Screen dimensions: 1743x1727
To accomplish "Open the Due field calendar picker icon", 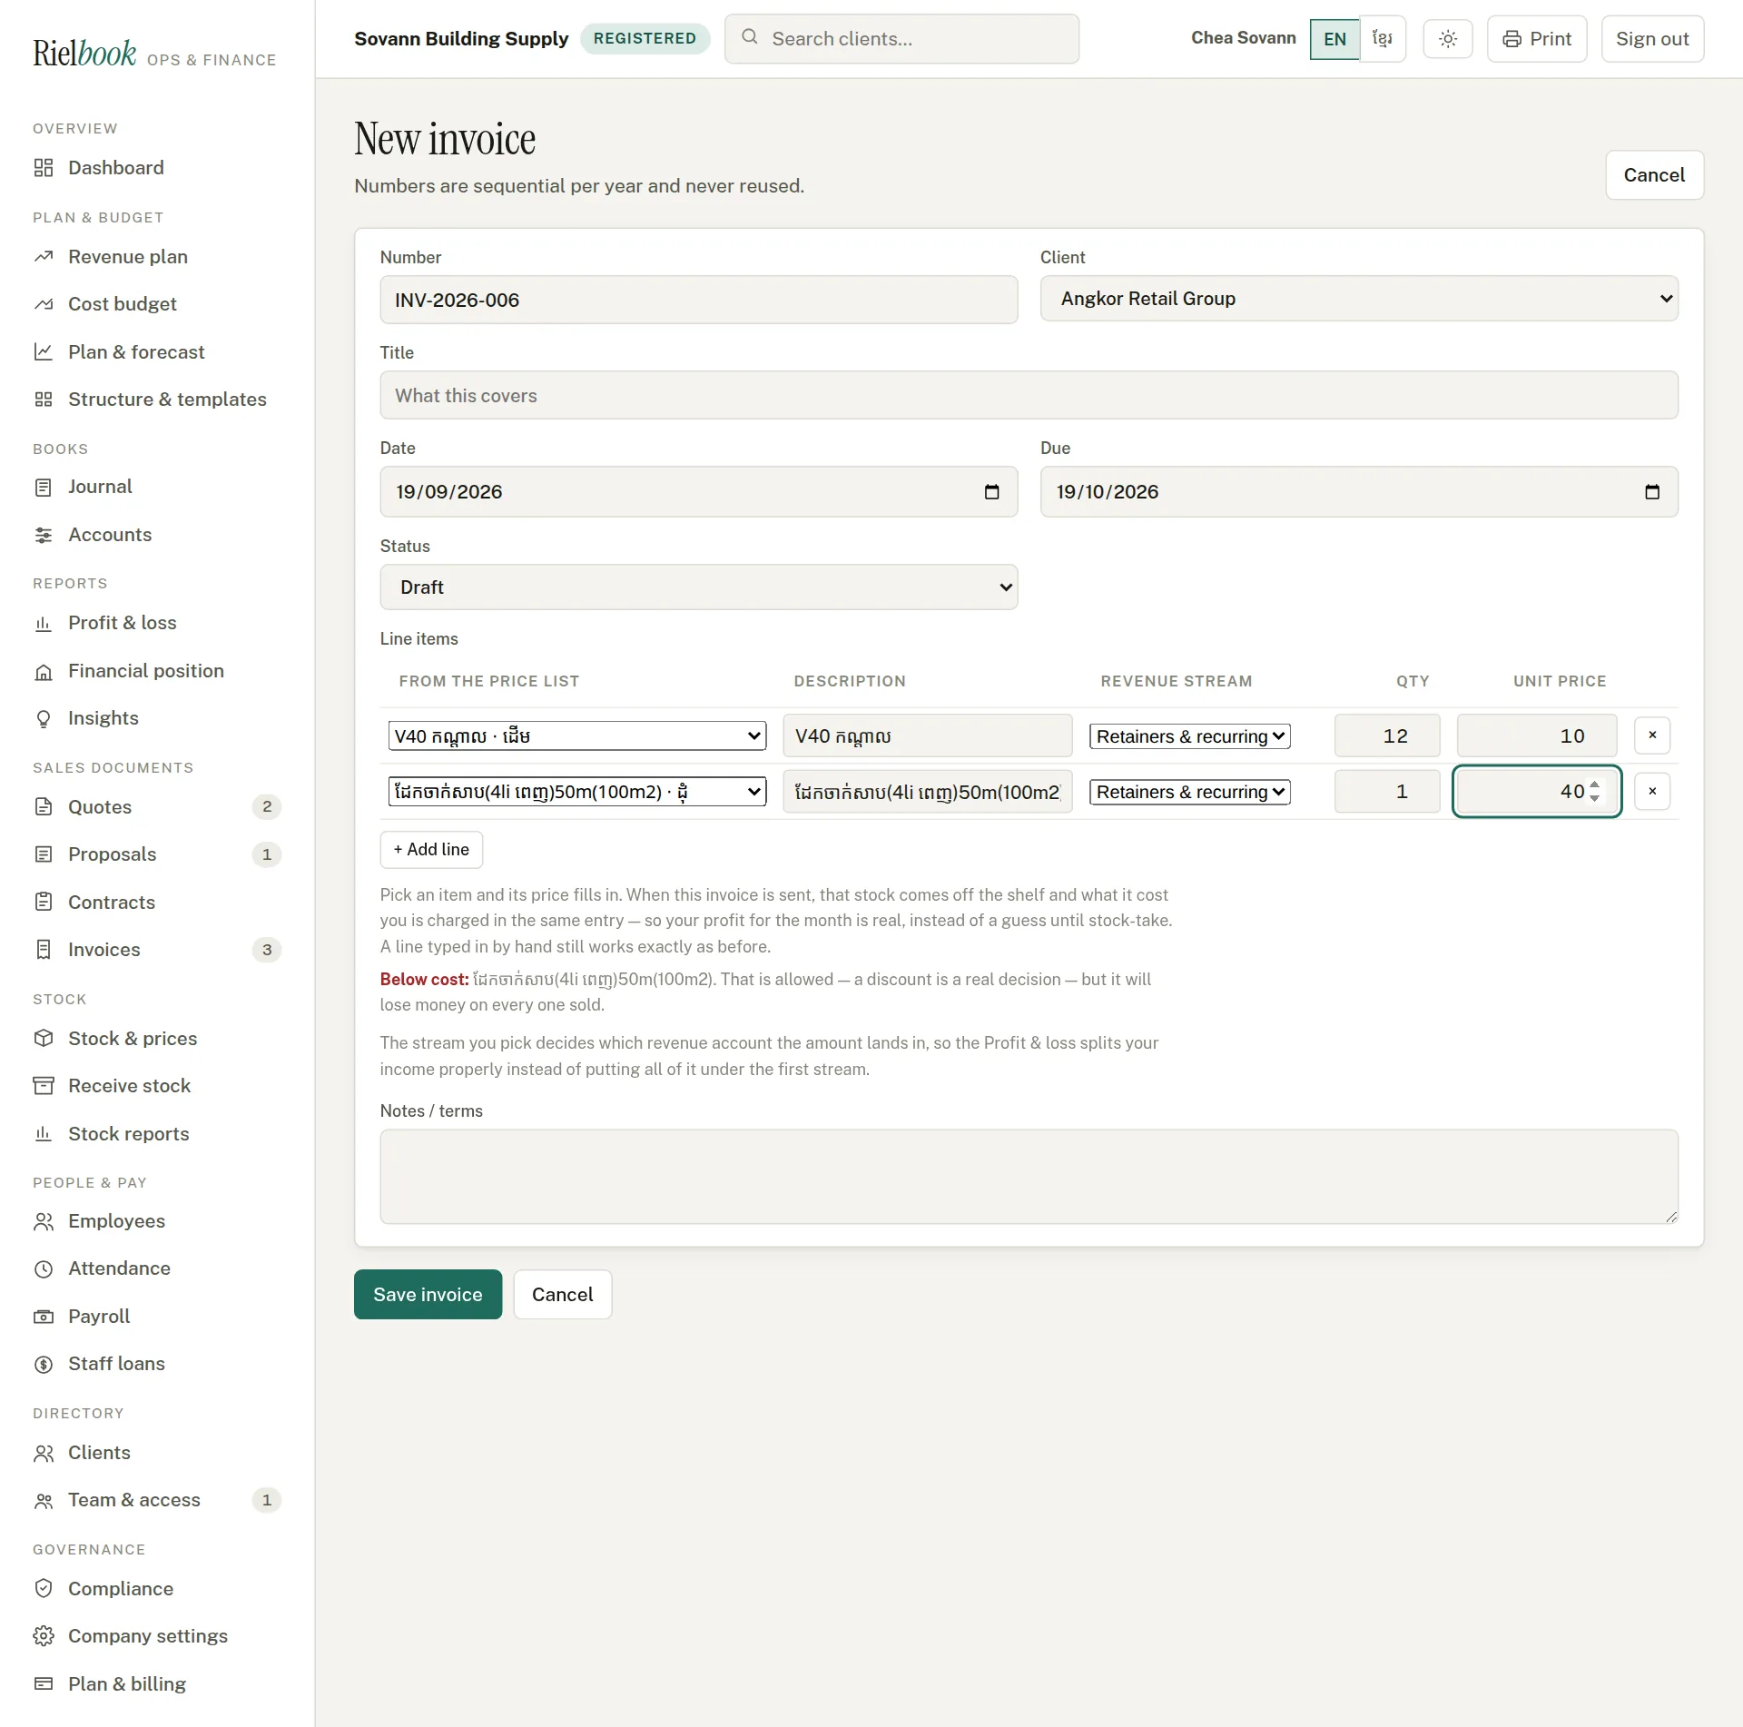I will click(x=1652, y=492).
